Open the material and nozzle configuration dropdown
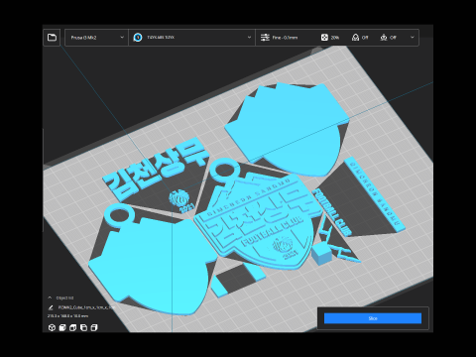The width and height of the screenshot is (476, 357). pos(191,38)
